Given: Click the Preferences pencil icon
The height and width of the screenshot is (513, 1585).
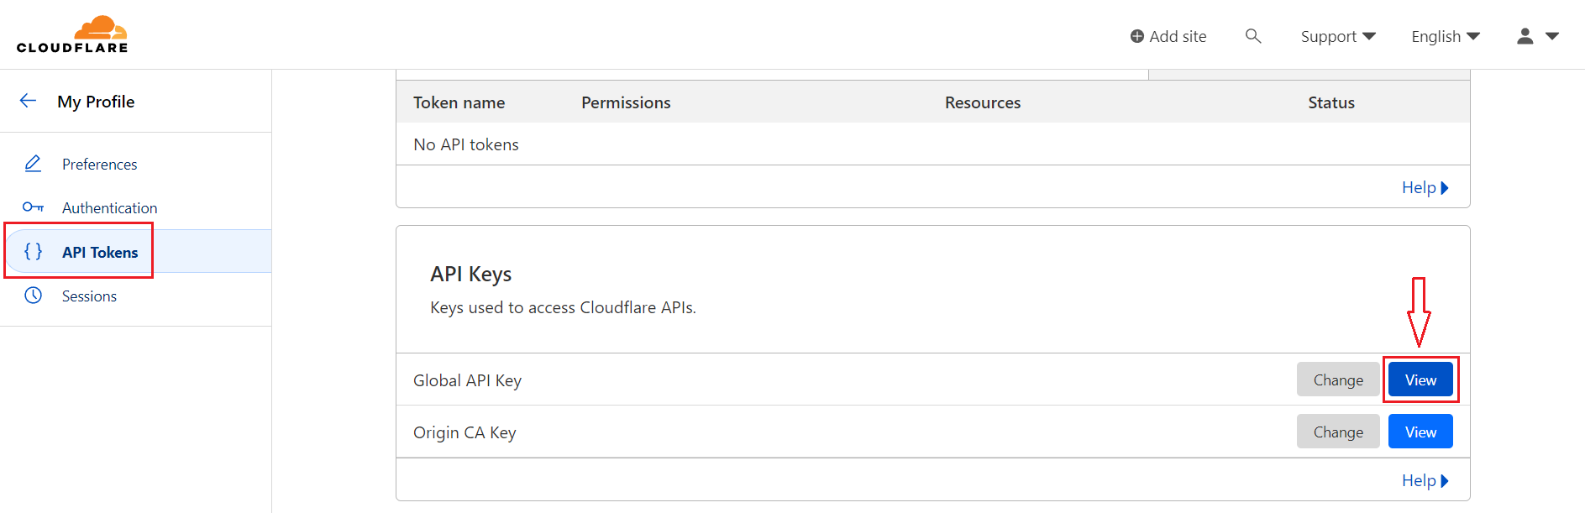Looking at the screenshot, I should 33,164.
